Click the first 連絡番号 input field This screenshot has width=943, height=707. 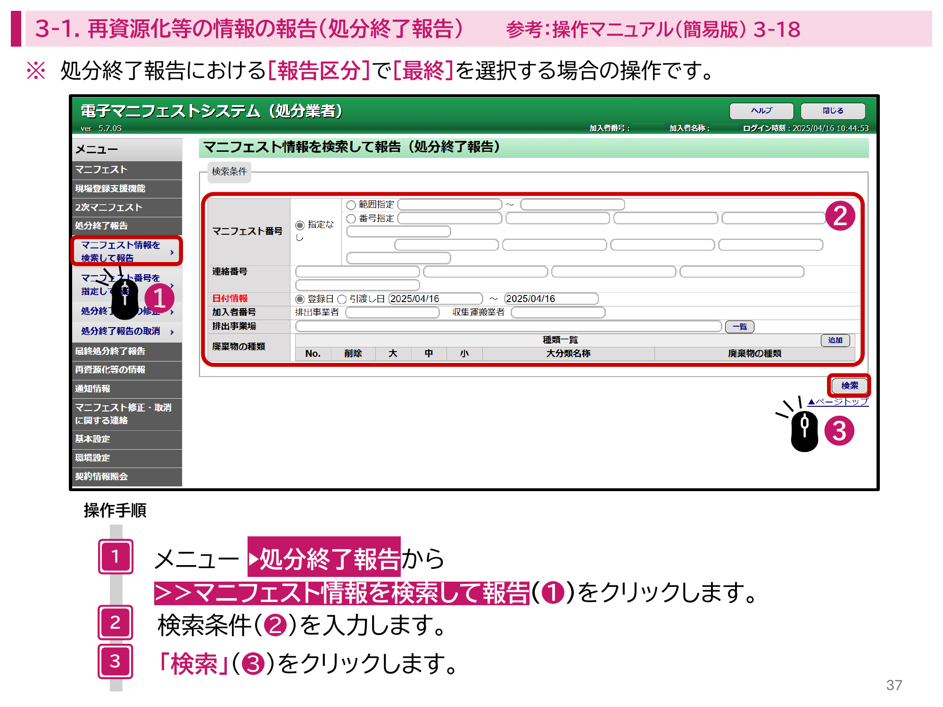tap(357, 272)
